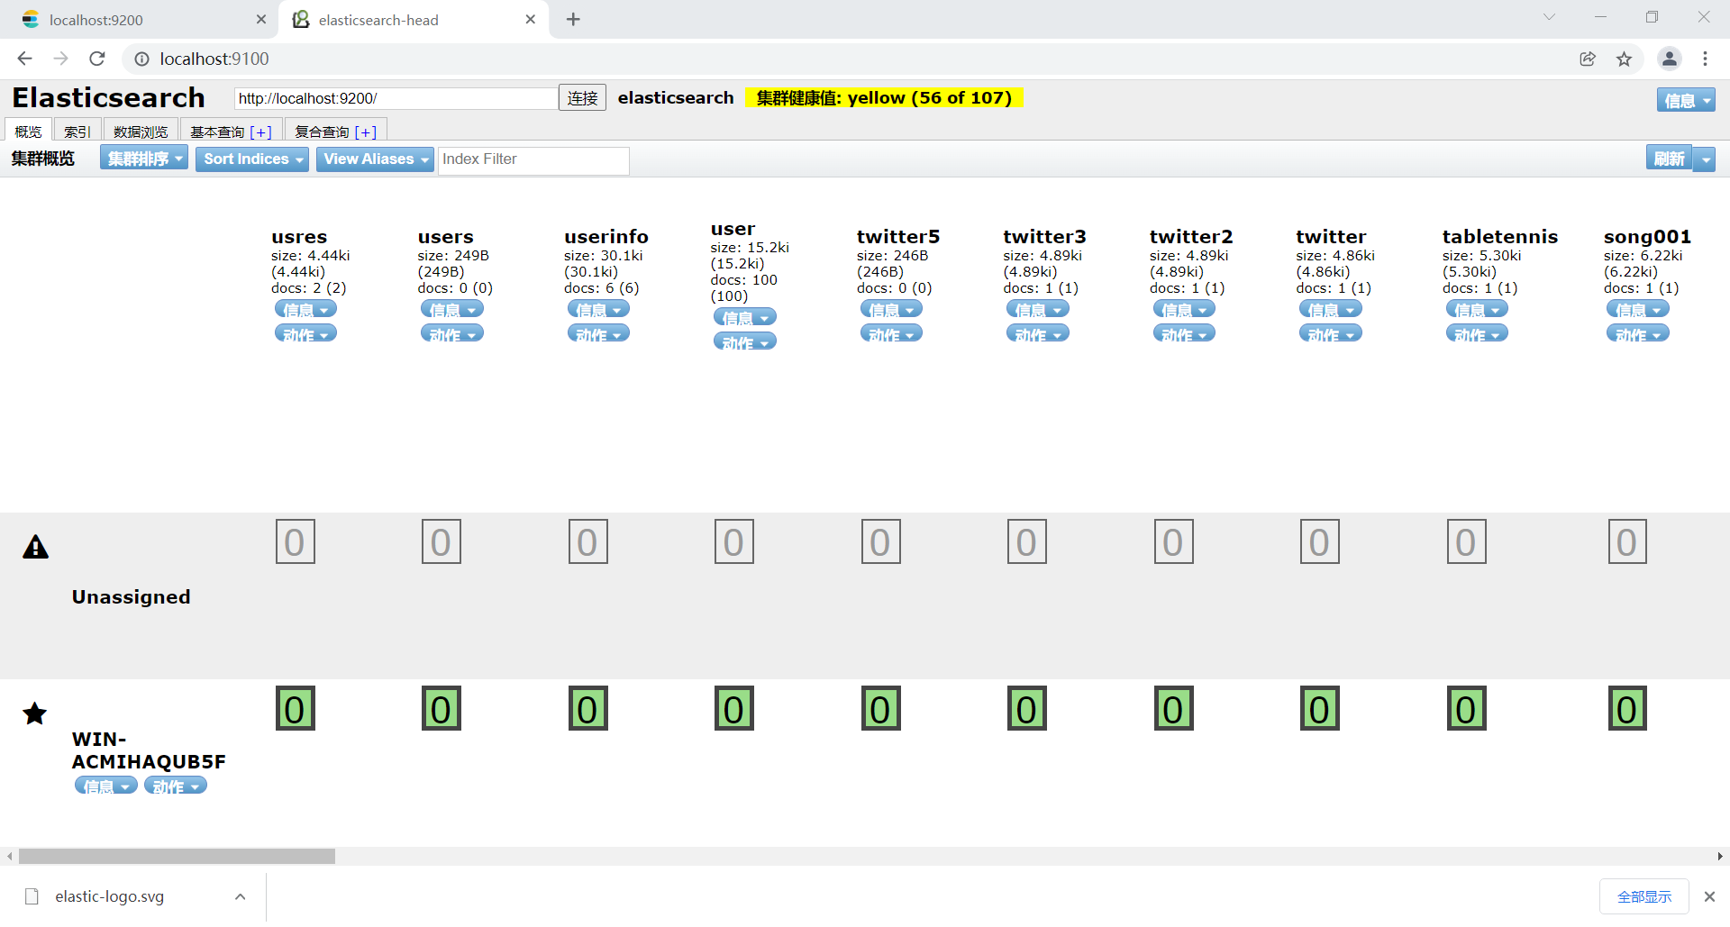The width and height of the screenshot is (1730, 927).
Task: Click the Elasticsearch heading title
Action: tap(108, 97)
